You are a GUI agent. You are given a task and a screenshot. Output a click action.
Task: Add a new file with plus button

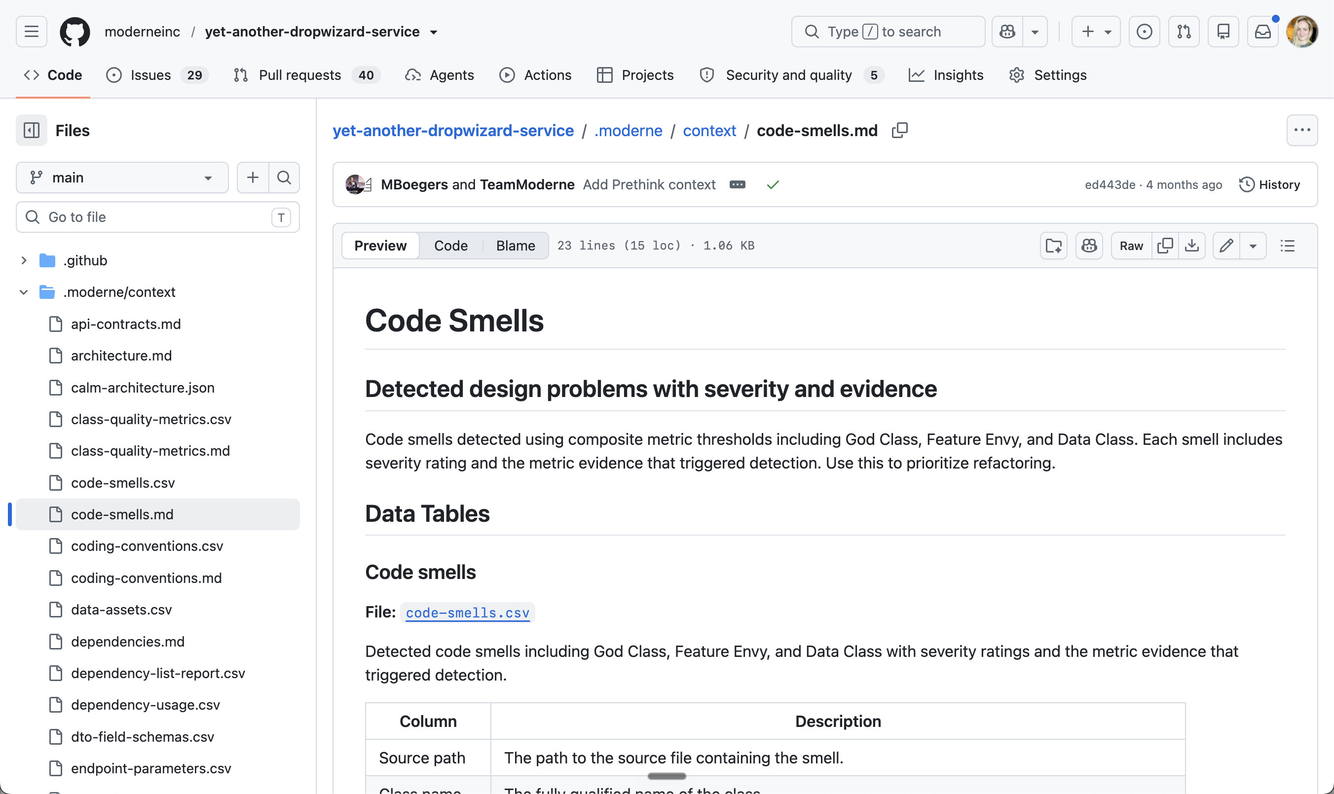253,177
